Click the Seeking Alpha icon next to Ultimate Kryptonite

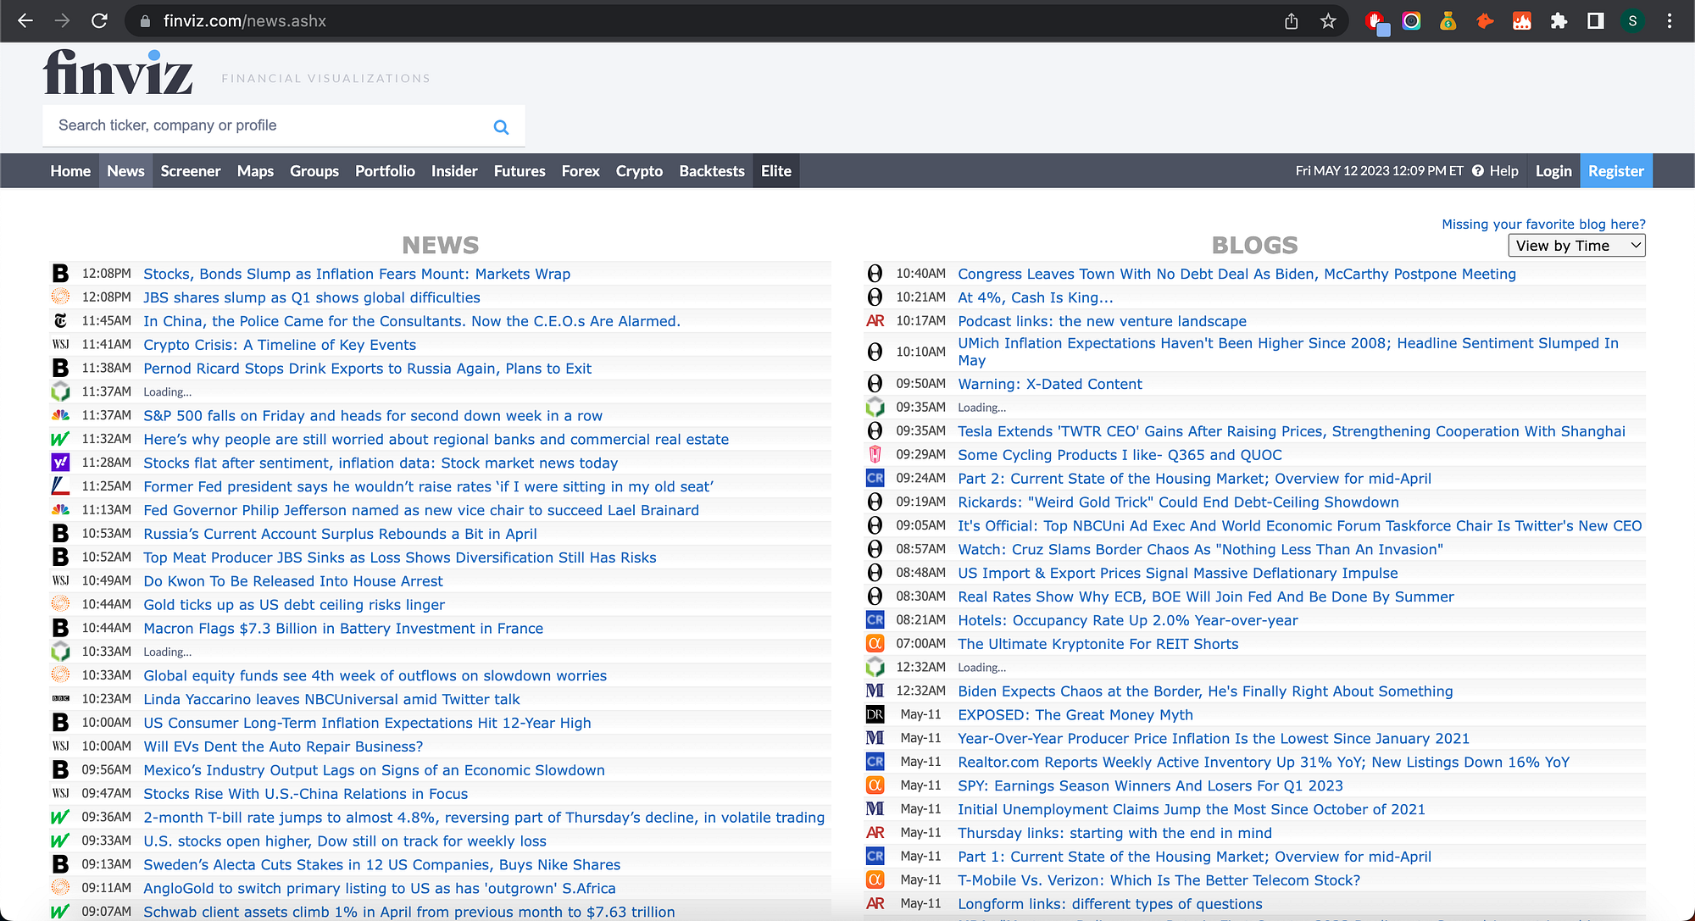(875, 644)
